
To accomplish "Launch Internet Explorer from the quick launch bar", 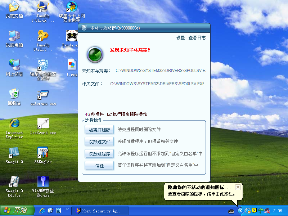I will click(x=42, y=211).
